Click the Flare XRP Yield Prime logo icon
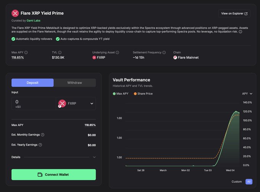This screenshot has width=260, height=192. (x=15, y=13)
